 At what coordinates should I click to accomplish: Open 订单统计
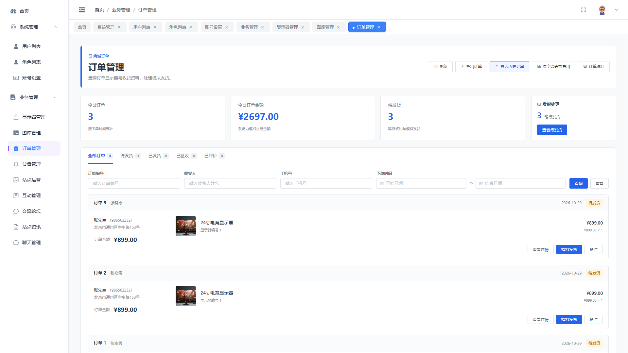[594, 67]
